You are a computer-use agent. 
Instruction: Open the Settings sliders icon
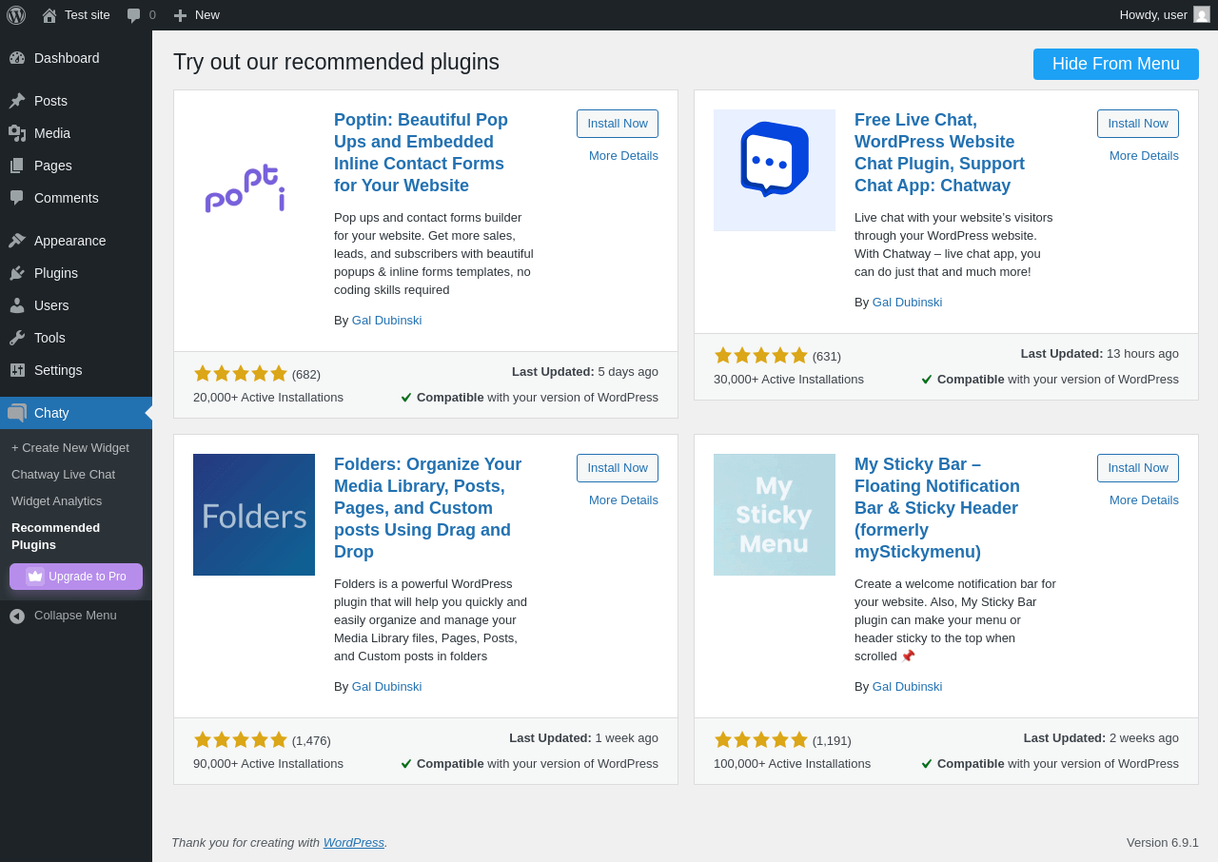(x=17, y=370)
